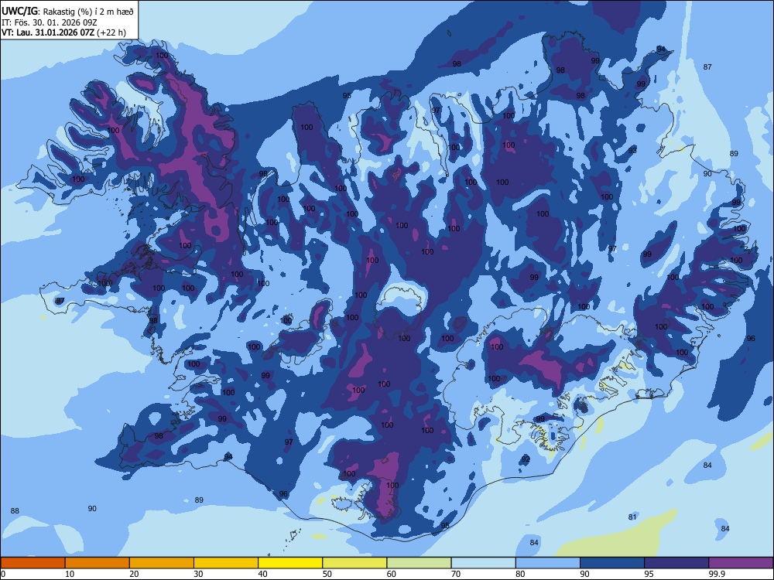
Task: Pick the purple above-99.9 legend swatch
Action: pos(741,563)
